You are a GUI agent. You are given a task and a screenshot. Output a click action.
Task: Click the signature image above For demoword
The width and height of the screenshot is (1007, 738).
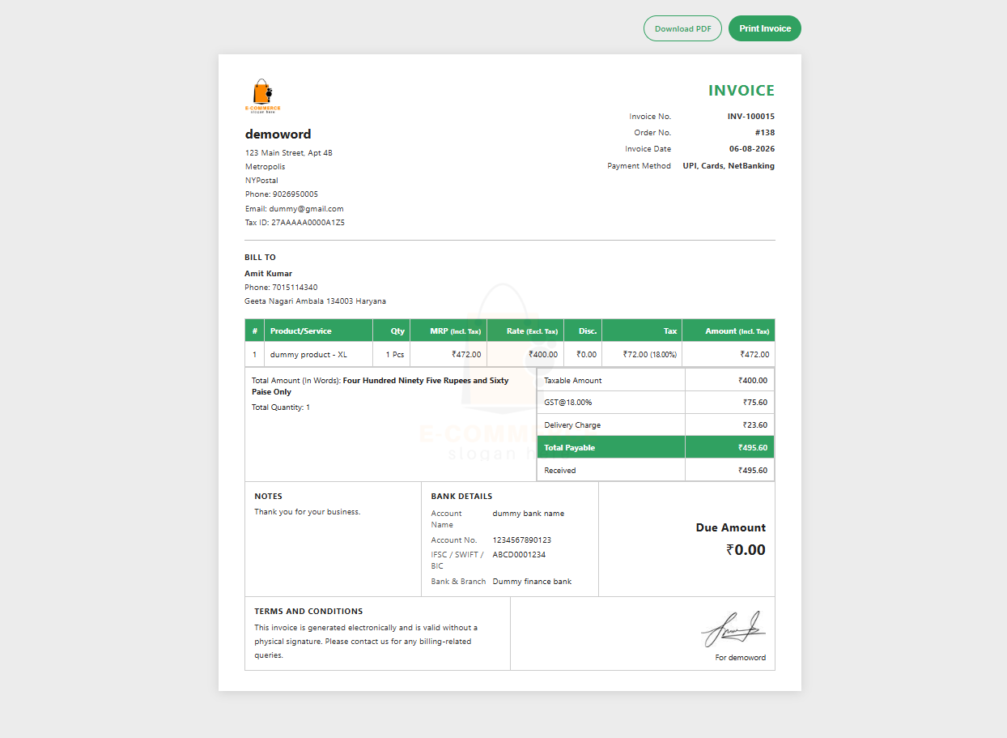tap(733, 629)
